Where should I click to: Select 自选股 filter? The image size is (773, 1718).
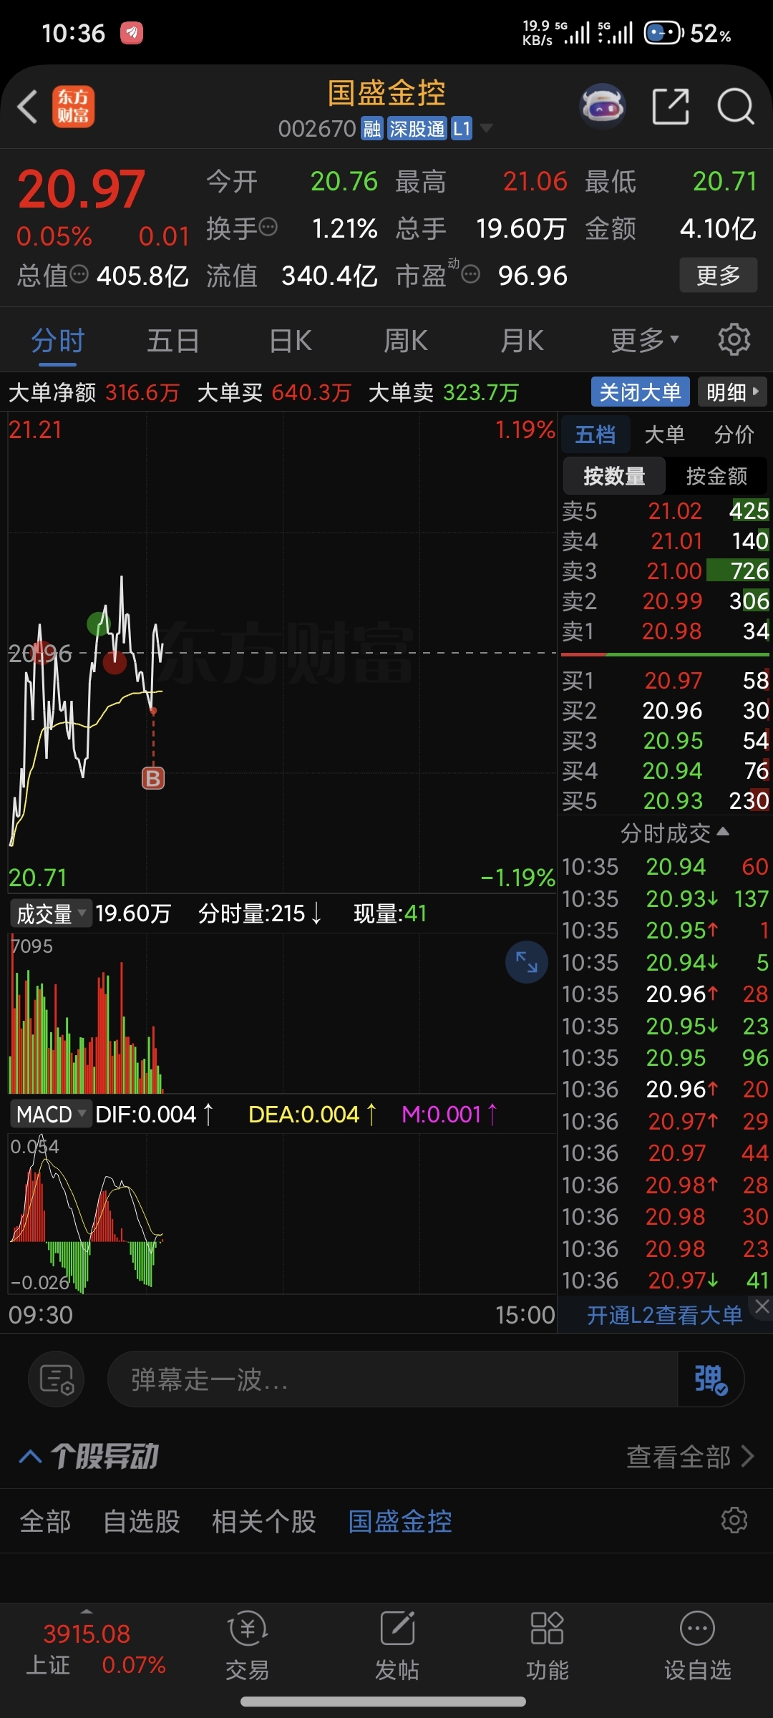click(142, 1520)
